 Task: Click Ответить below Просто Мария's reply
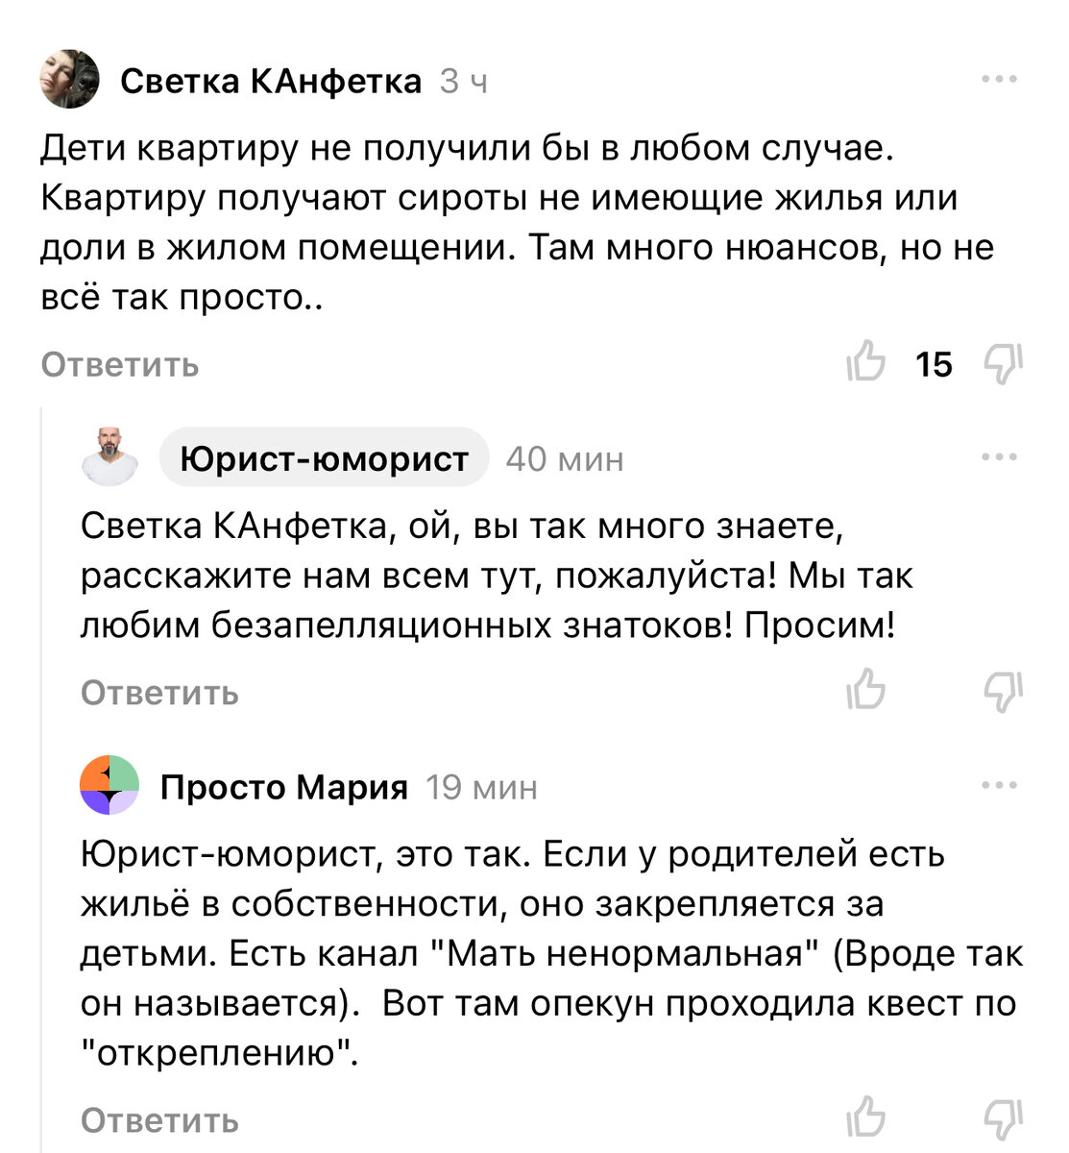[x=160, y=1119]
